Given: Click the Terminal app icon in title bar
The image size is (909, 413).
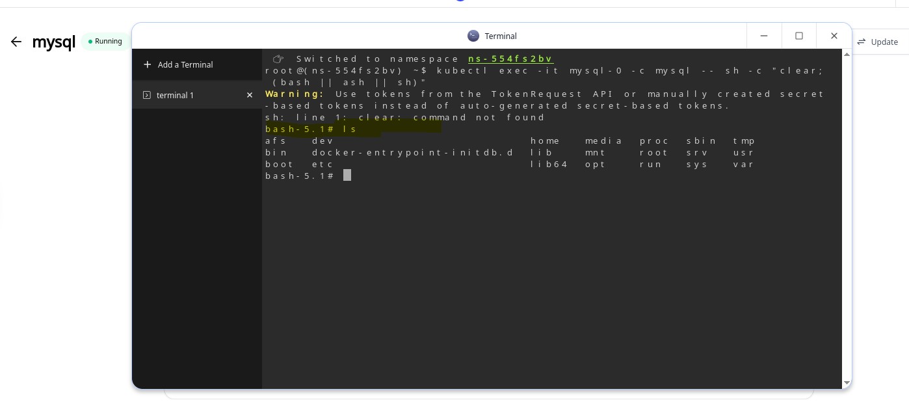Looking at the screenshot, I should [x=473, y=36].
